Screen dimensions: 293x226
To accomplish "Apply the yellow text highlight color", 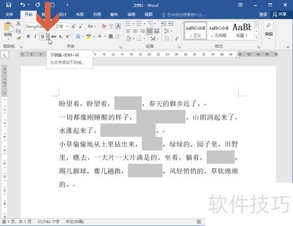I will (88, 36).
